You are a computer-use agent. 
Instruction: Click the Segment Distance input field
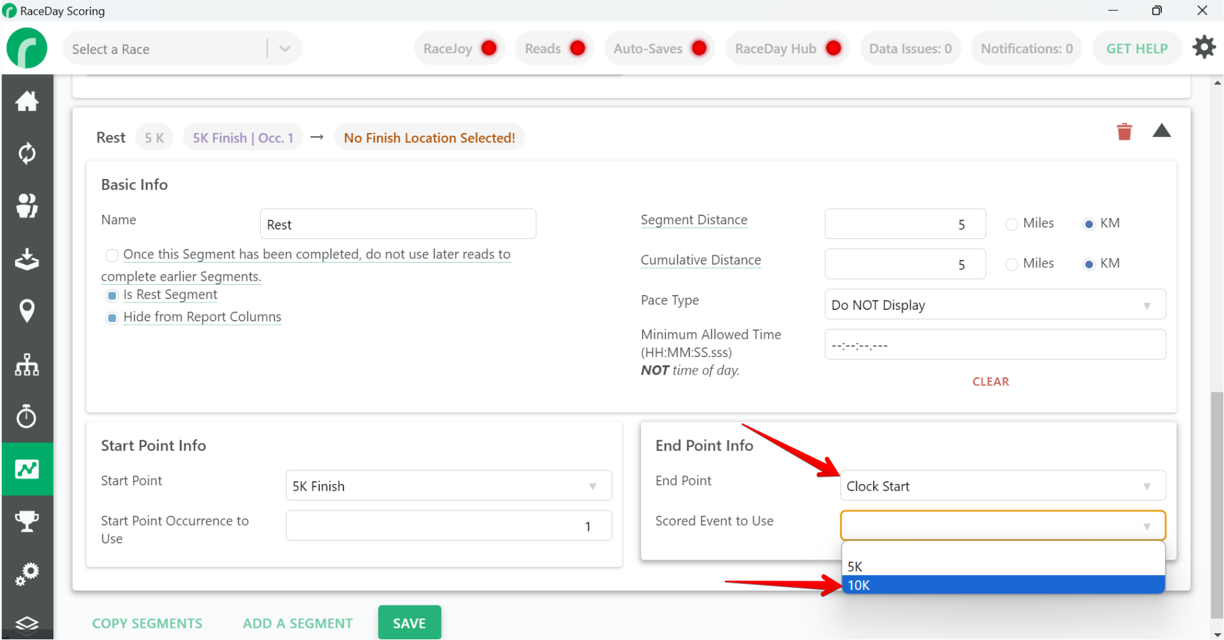(x=905, y=224)
